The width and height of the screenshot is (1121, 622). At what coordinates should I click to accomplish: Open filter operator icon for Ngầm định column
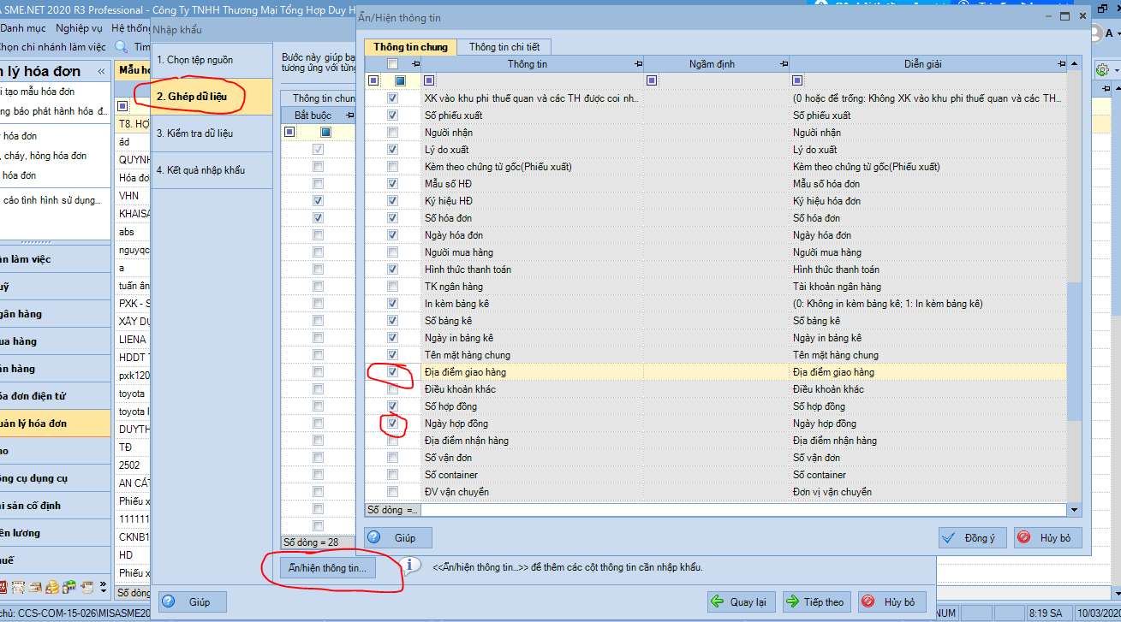[x=652, y=80]
